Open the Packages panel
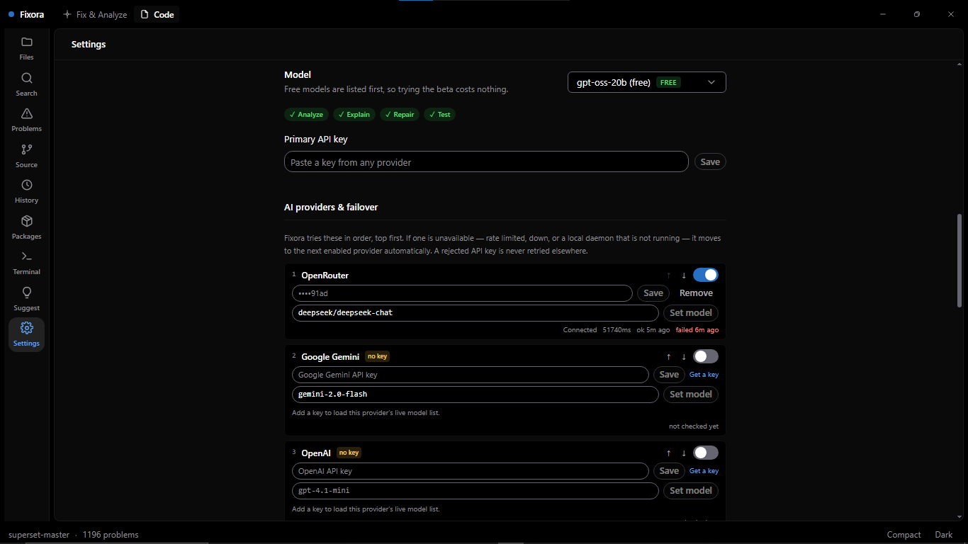This screenshot has width=968, height=544. tap(26, 227)
